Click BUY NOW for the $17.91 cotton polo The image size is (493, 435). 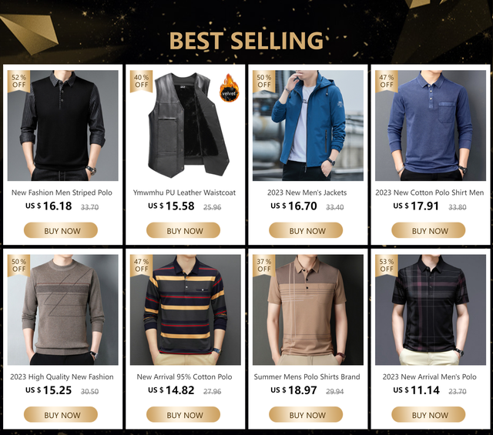(428, 230)
